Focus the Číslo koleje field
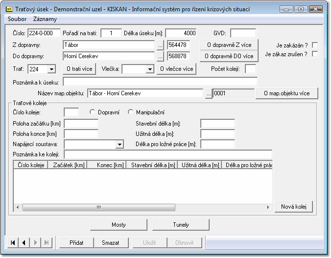The width and height of the screenshot is (331, 258). 71,112
